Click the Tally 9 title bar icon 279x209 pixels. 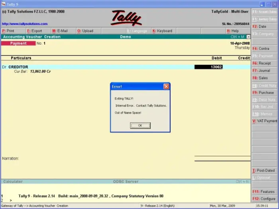[3, 4]
